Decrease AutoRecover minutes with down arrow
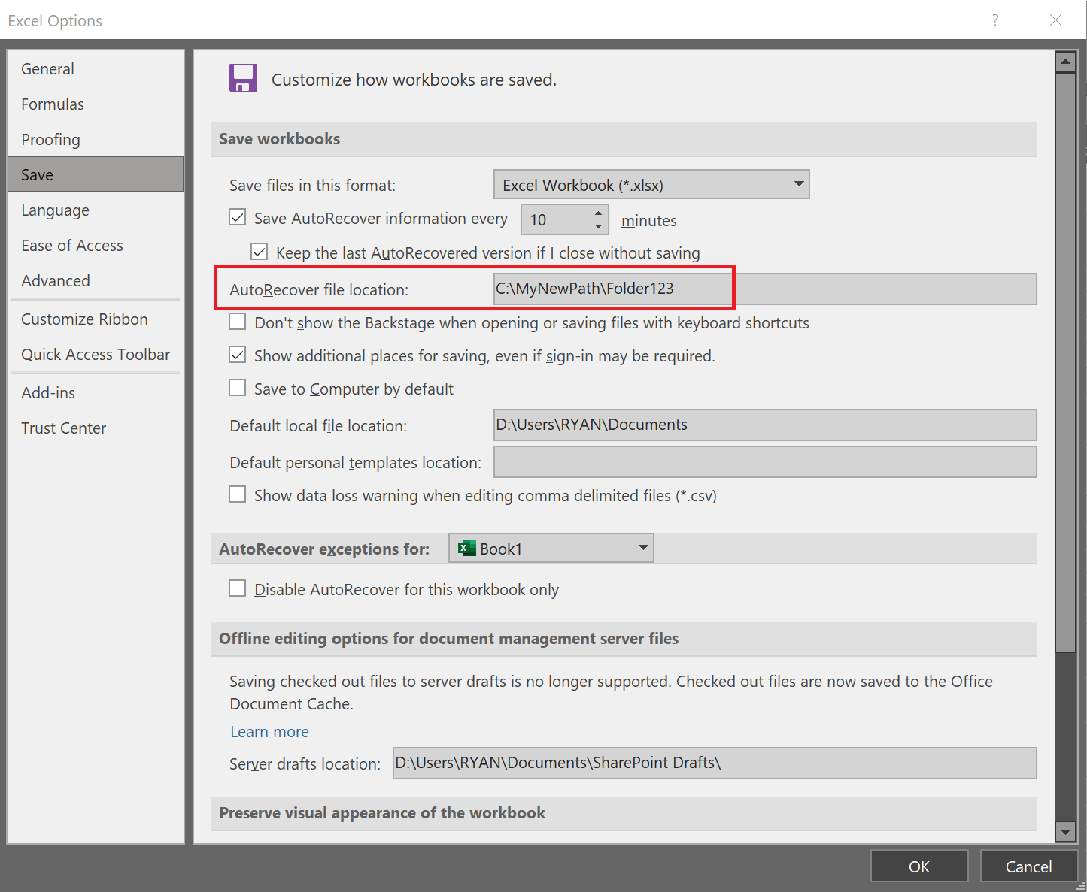This screenshot has height=892, width=1087. coord(598,226)
